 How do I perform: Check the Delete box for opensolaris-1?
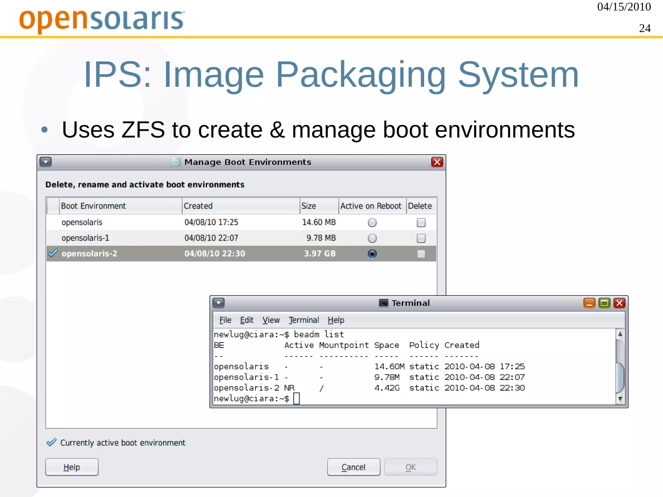click(421, 238)
